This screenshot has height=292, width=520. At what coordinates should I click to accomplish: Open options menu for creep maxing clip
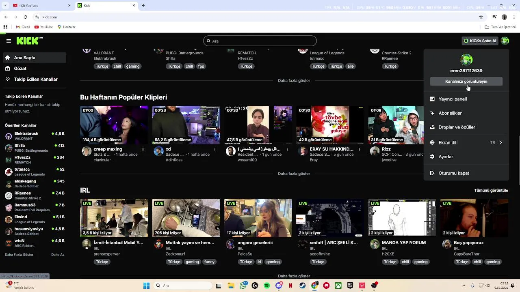point(143,150)
